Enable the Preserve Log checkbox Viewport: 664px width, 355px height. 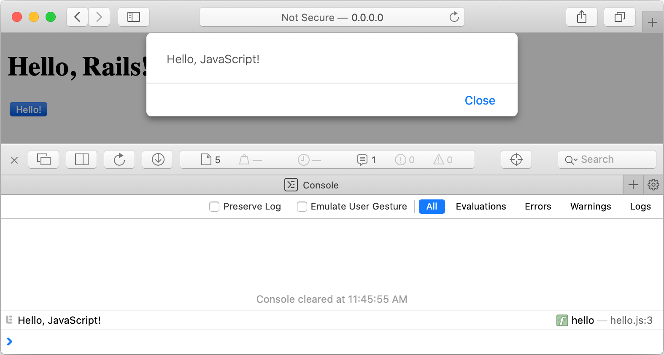[214, 207]
